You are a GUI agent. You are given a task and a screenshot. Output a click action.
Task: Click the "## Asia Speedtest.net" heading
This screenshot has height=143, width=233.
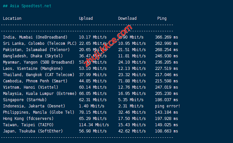[27, 6]
